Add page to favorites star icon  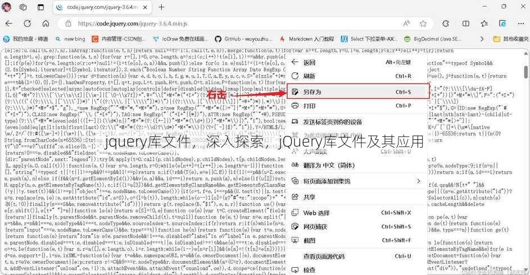pos(423,23)
